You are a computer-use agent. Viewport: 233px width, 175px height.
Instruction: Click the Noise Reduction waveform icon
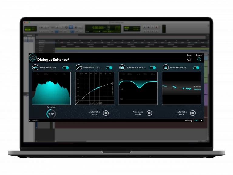(35, 67)
